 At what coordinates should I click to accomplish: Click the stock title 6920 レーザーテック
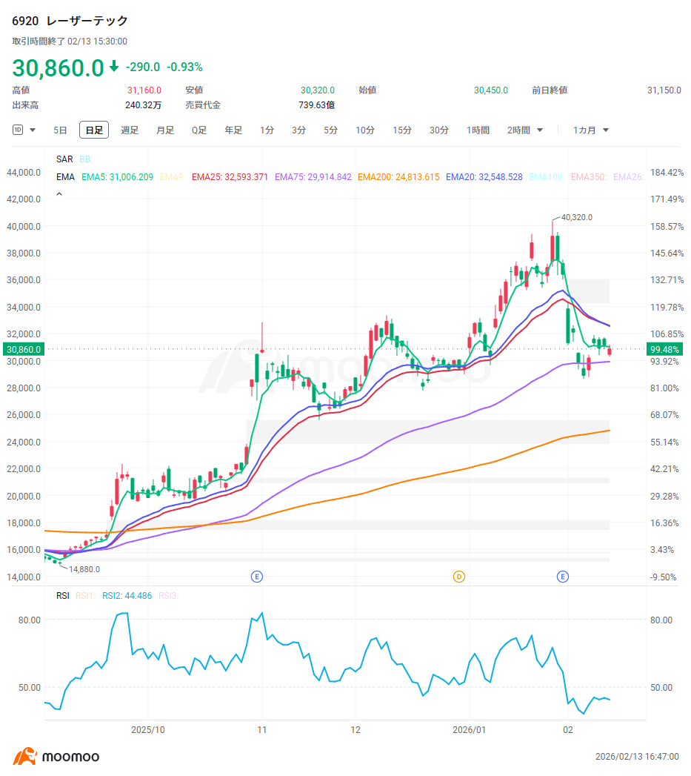click(x=70, y=21)
